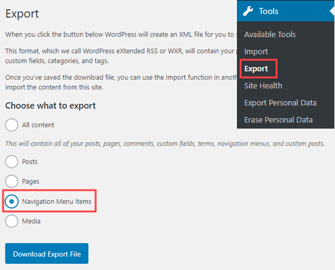Click the Tools wrench icon
Screen dimensions: 335x270
point(248,11)
